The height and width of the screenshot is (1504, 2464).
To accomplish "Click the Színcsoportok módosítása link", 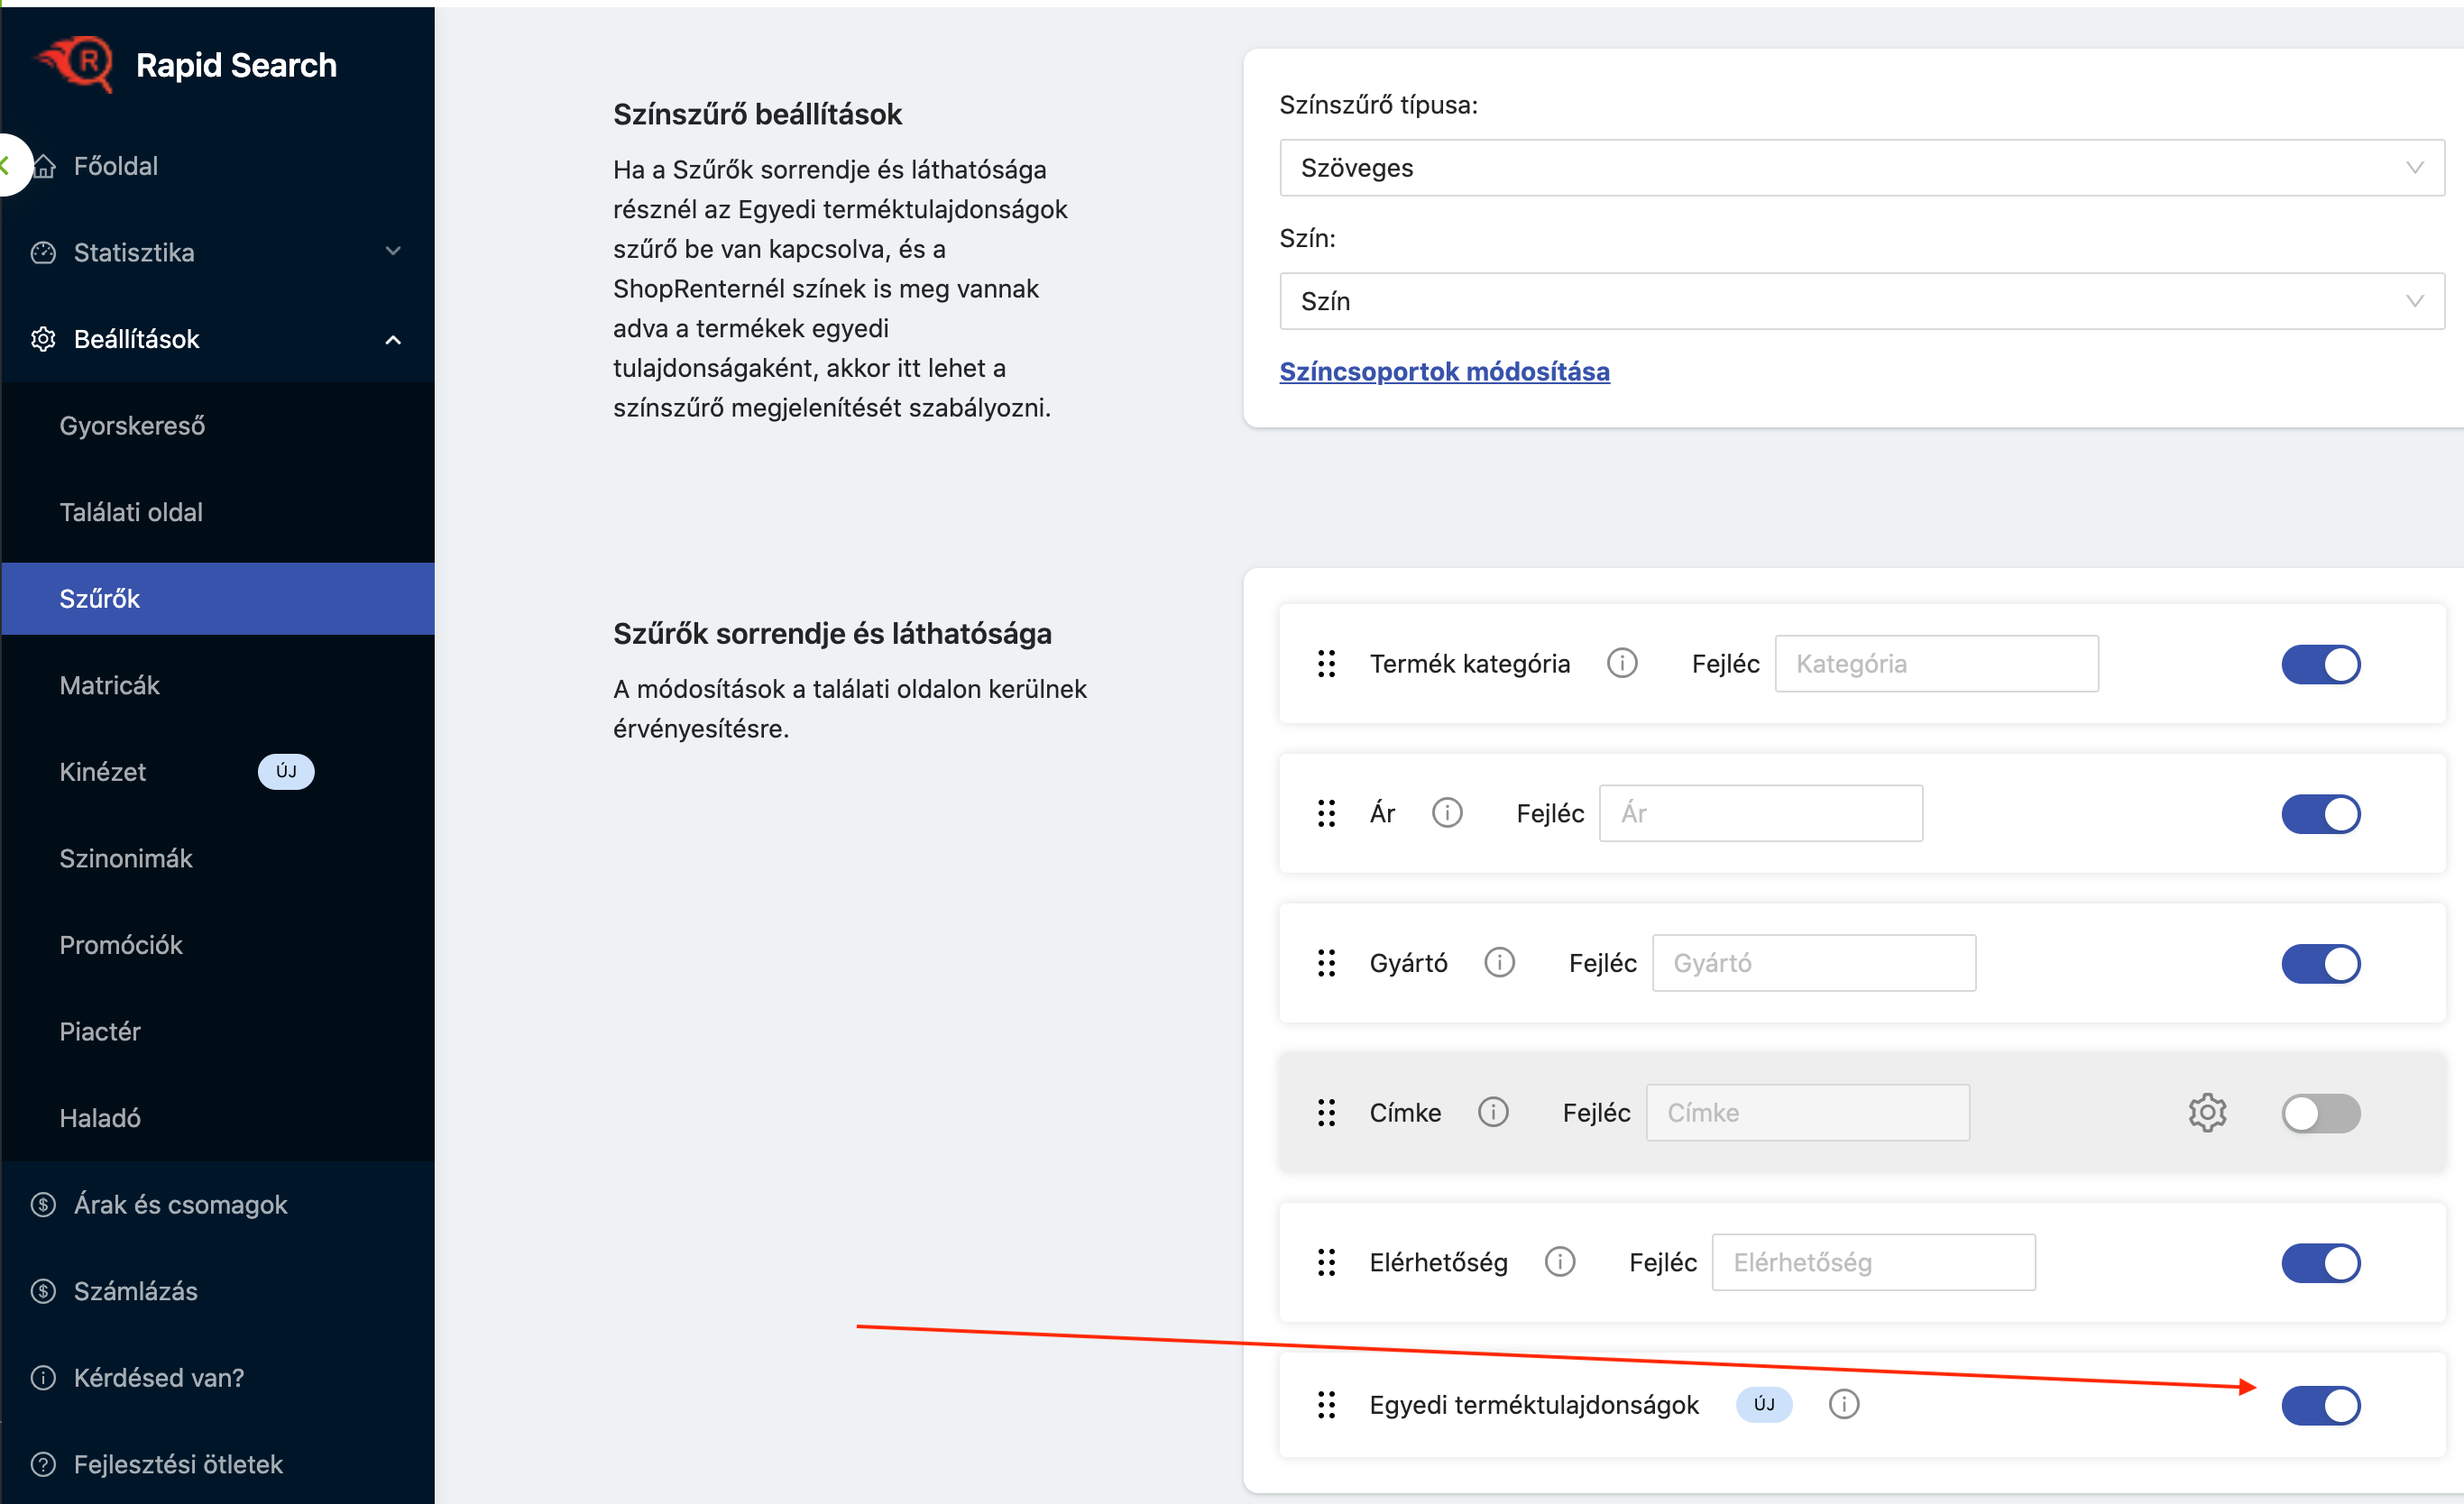I will [1443, 371].
